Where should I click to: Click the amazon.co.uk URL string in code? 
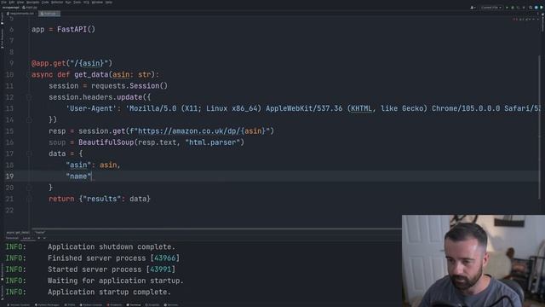coord(202,131)
